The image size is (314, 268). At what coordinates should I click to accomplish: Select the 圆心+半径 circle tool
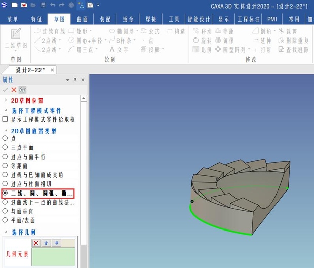[86, 41]
